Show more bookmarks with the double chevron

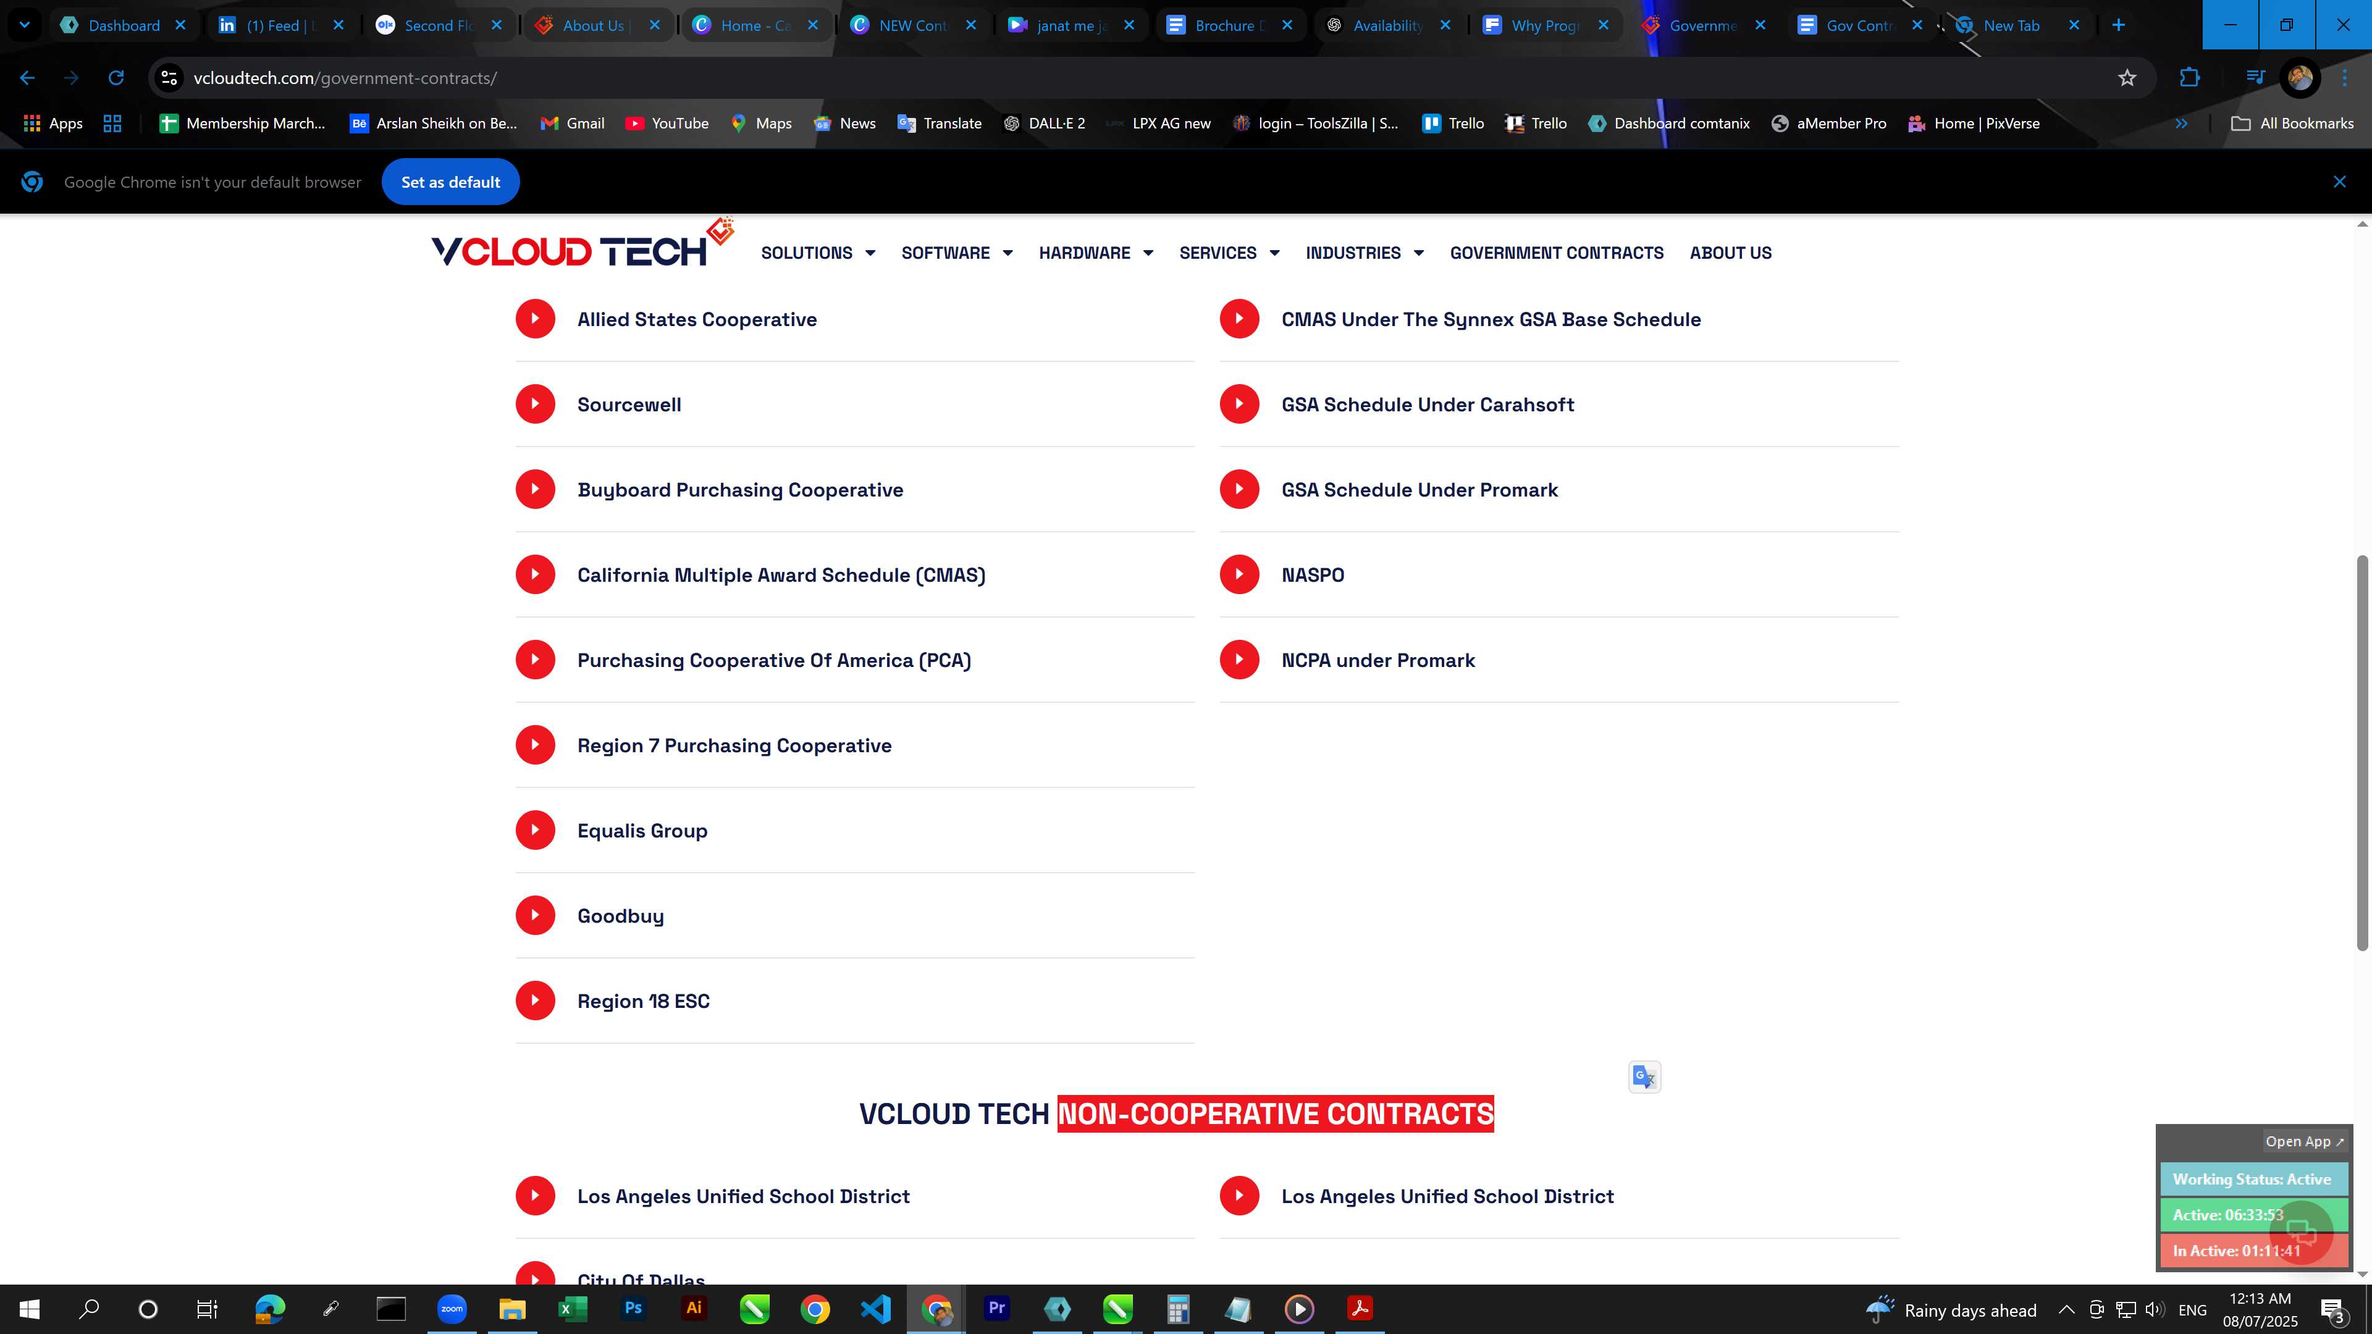[x=2181, y=124]
